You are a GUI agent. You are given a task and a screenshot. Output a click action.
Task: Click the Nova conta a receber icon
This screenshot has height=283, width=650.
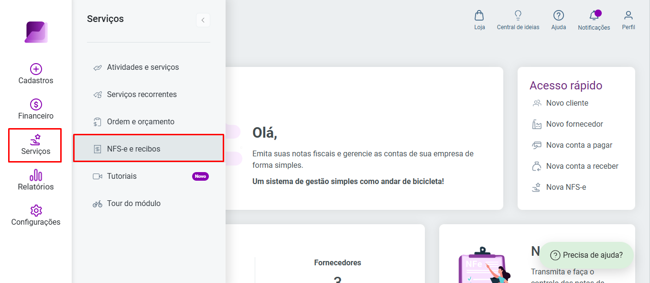coord(537,166)
